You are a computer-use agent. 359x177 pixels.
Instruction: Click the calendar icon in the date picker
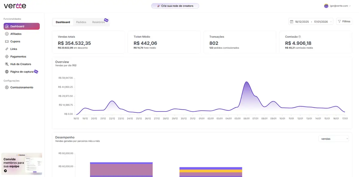[x=292, y=21]
